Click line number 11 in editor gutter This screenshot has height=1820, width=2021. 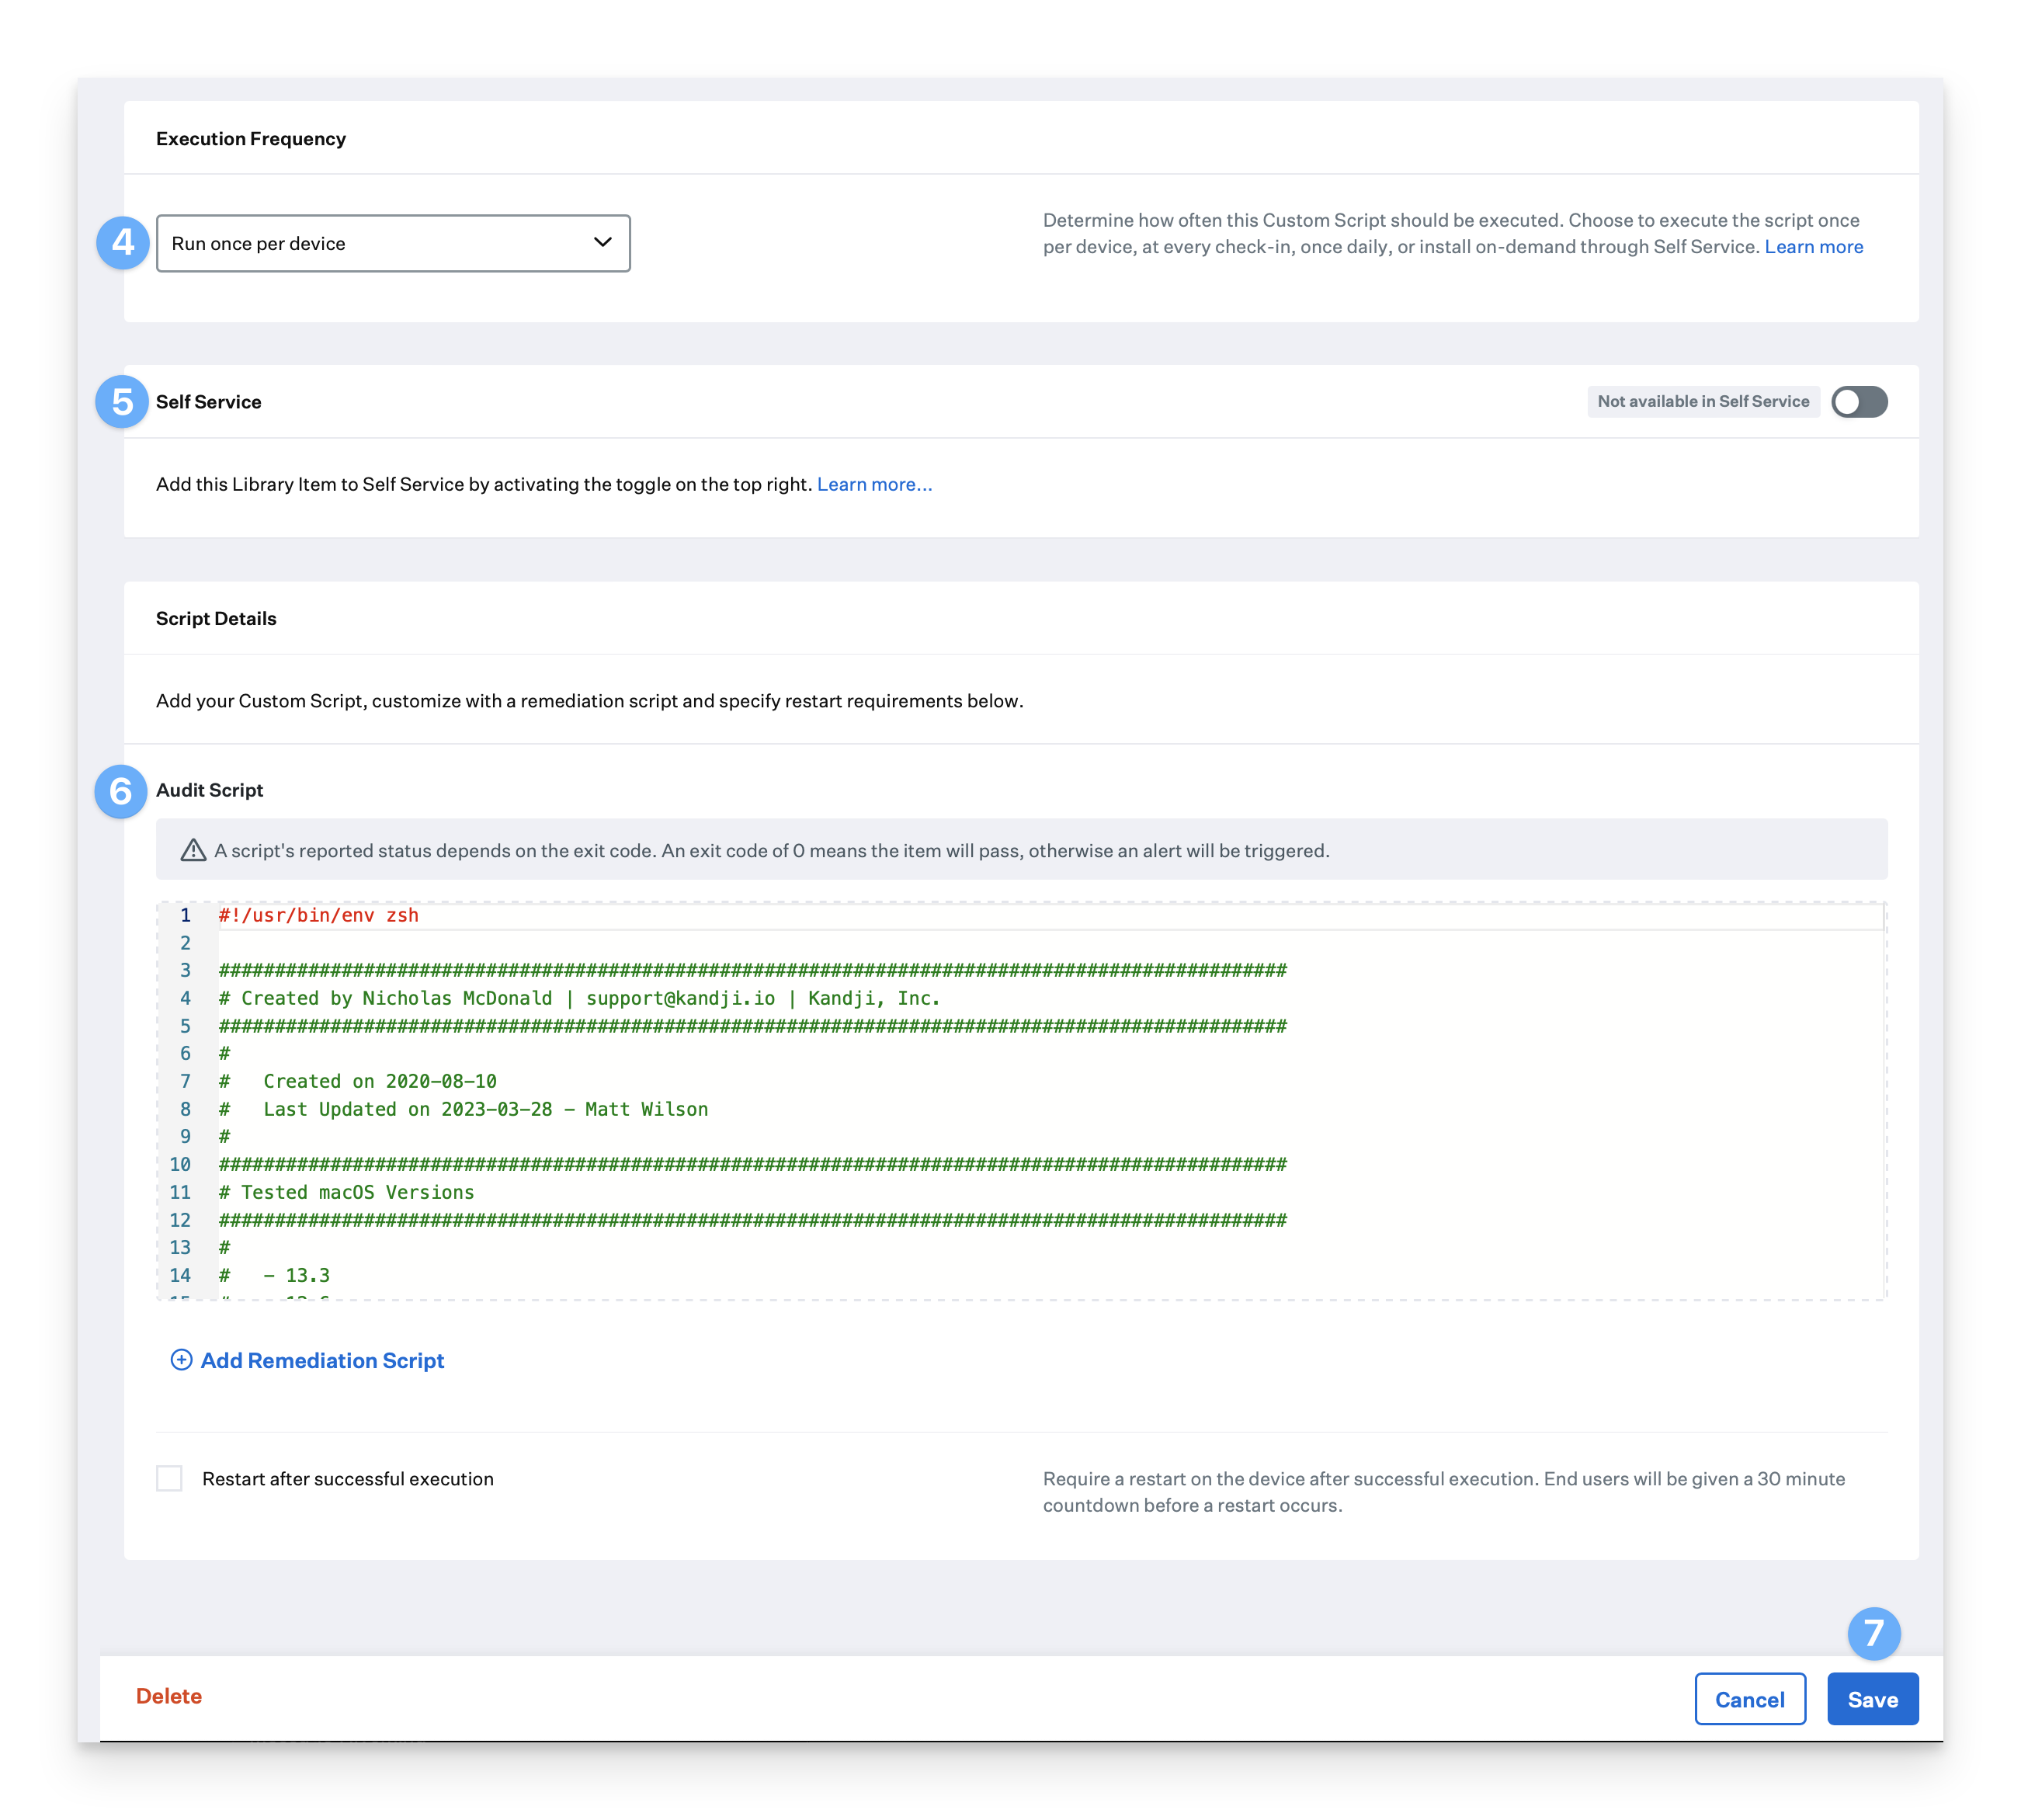pos(180,1192)
